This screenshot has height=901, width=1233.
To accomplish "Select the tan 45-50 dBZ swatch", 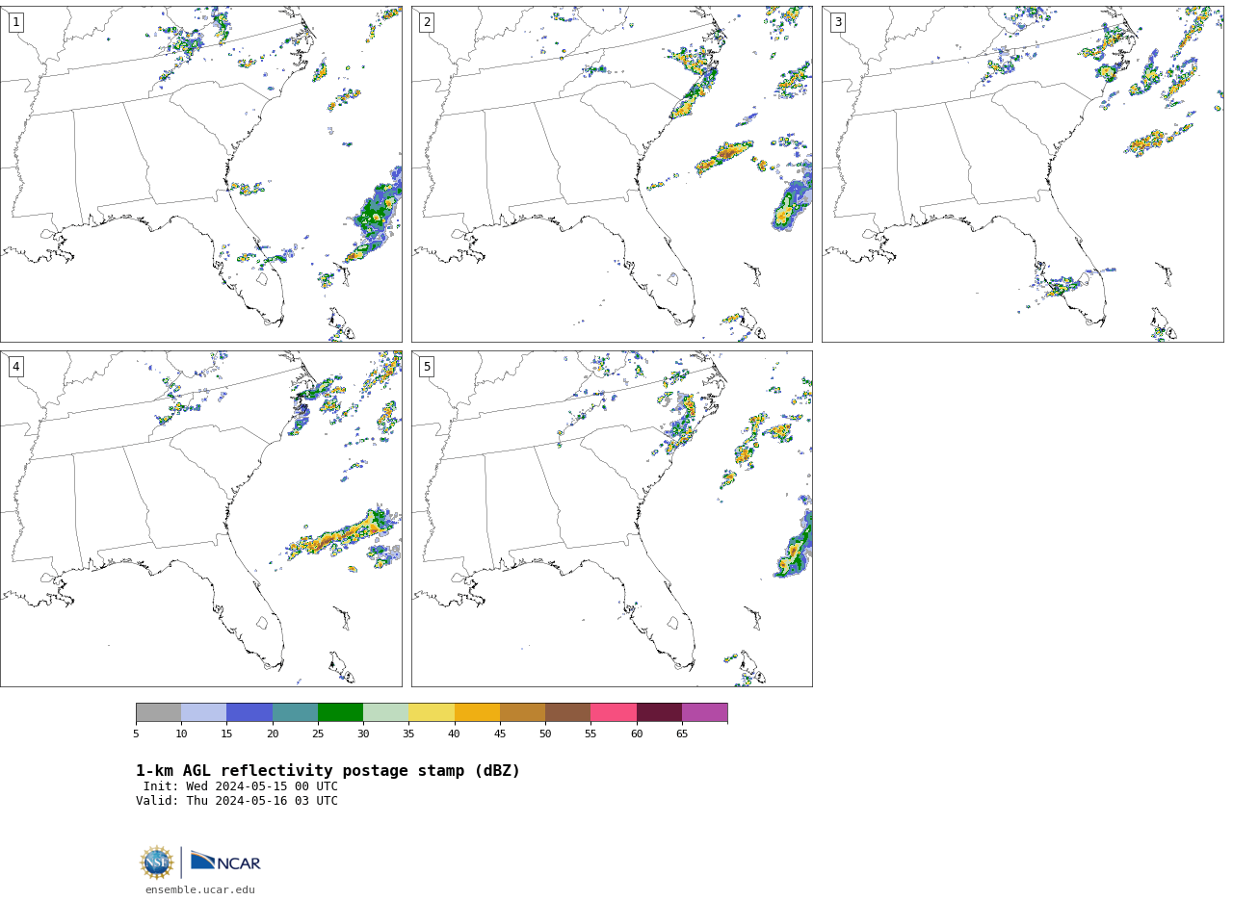I will 522,712.
